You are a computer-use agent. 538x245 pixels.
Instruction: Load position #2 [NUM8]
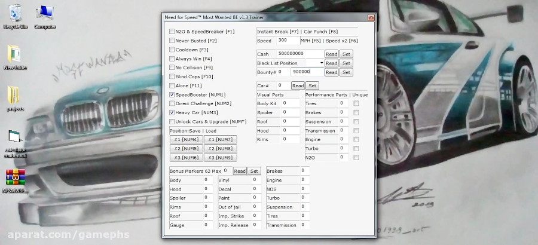coord(220,149)
